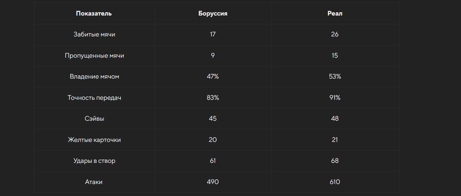Select the "Владение мячом" row label
Screen dimensions: 461x196
pyautogui.click(x=94, y=76)
